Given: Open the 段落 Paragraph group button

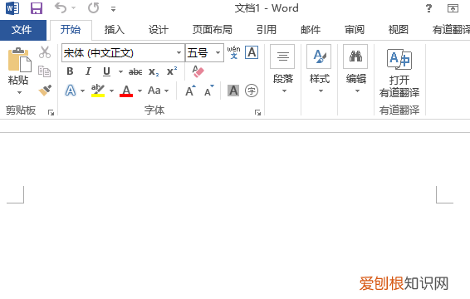Looking at the screenshot, I should click(x=282, y=70).
